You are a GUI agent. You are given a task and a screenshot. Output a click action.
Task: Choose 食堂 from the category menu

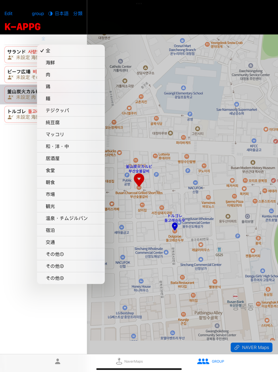pos(71,170)
